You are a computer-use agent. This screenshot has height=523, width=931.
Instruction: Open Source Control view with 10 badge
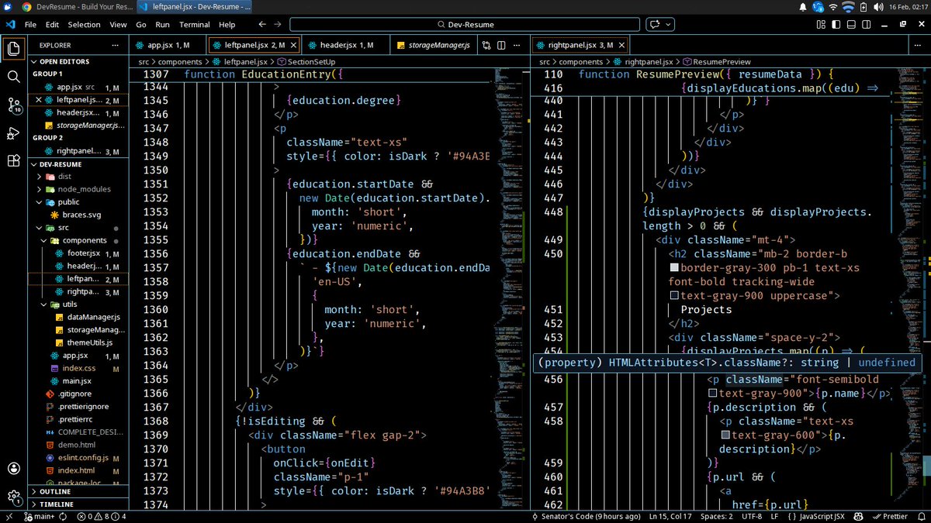13,105
